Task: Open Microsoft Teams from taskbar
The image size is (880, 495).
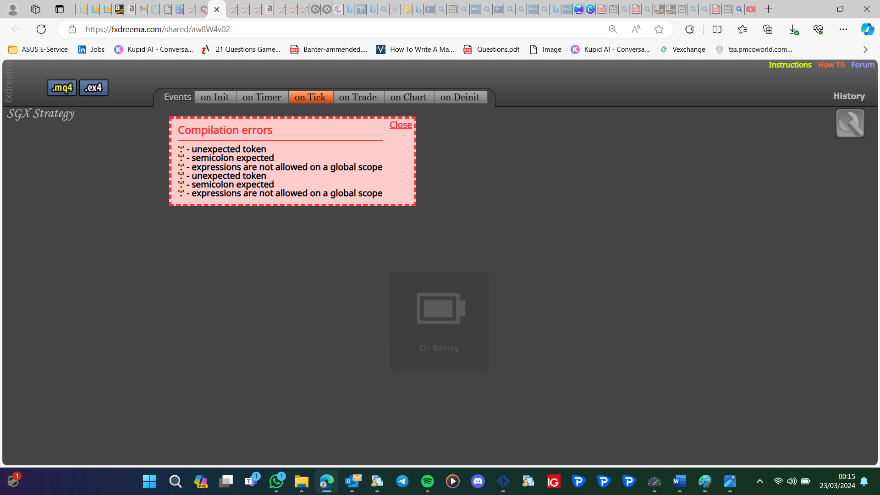Action: tap(251, 481)
